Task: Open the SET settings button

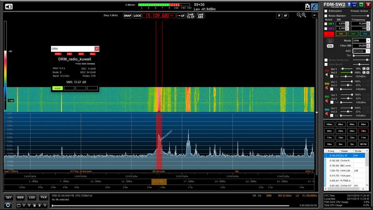Action: pos(9,197)
